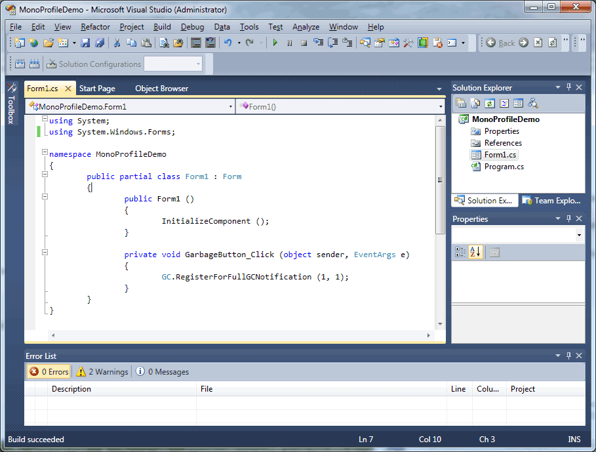Switch to the Object Browser tab
Viewport: 596px width, 452px height.
click(x=161, y=88)
